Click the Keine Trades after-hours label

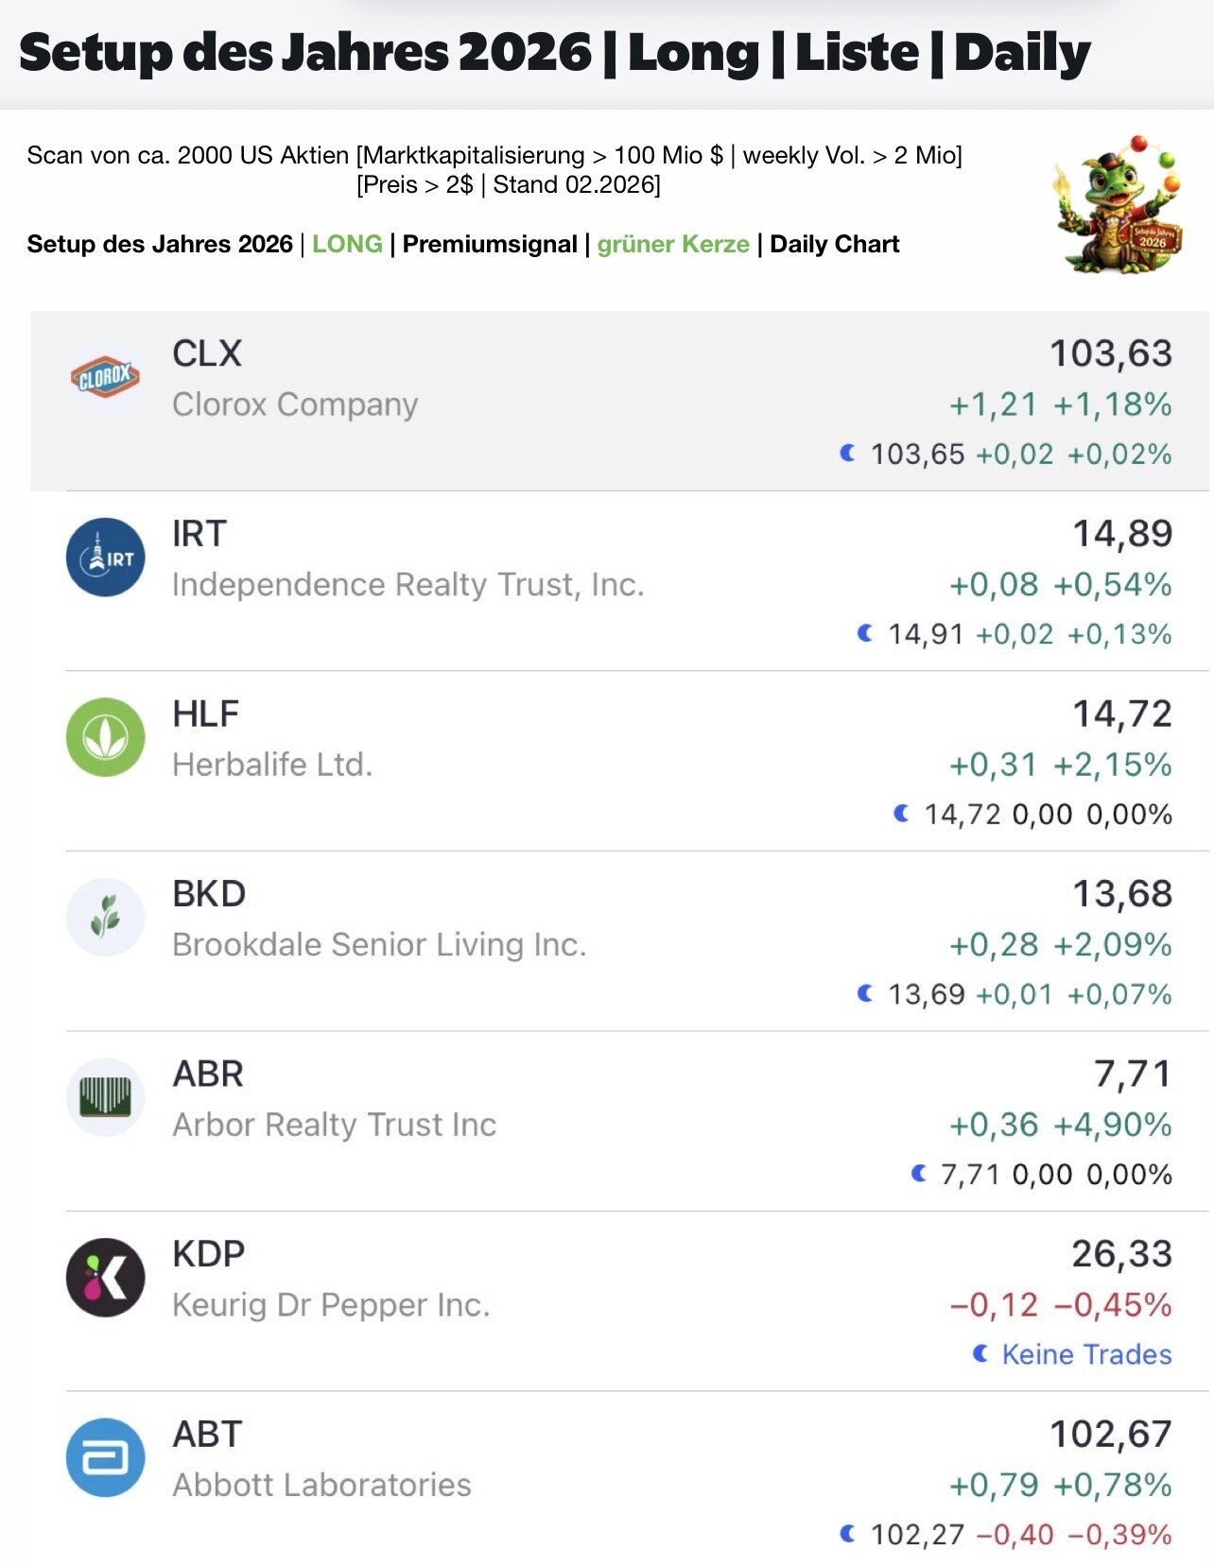(1085, 1354)
